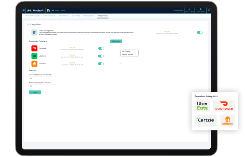Viewport: 245px width, 157px height.
Task: Click the UberEats ONLINE status text
Action: (x=72, y=55)
